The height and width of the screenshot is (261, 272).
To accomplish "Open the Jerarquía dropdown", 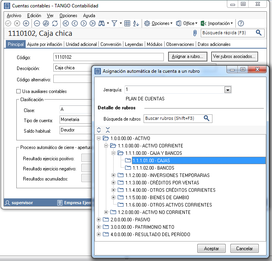I will (228, 90).
